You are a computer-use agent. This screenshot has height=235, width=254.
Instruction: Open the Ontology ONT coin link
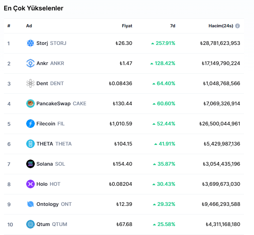54,204
